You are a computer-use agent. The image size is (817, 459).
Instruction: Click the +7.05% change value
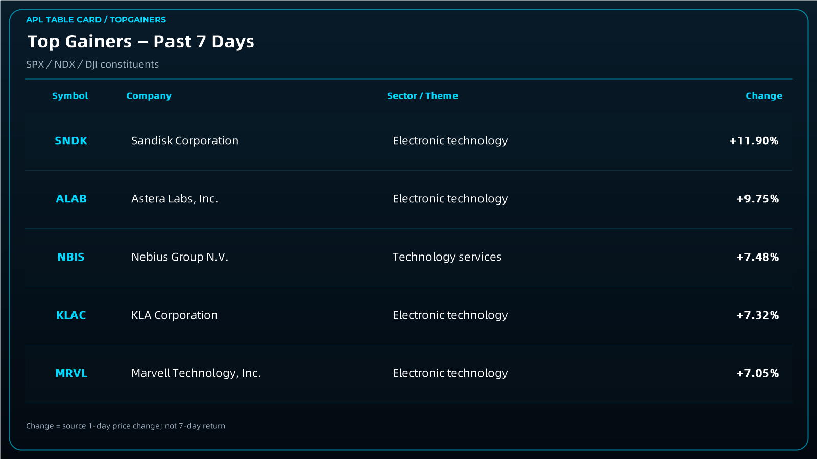(758, 373)
